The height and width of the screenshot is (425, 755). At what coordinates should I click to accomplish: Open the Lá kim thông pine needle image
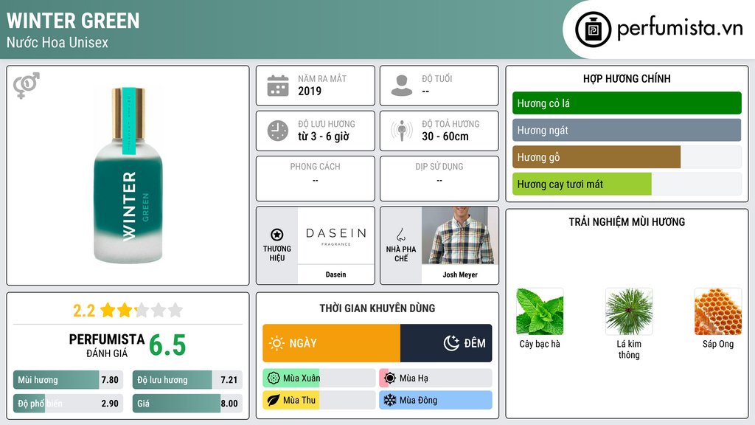tap(629, 311)
